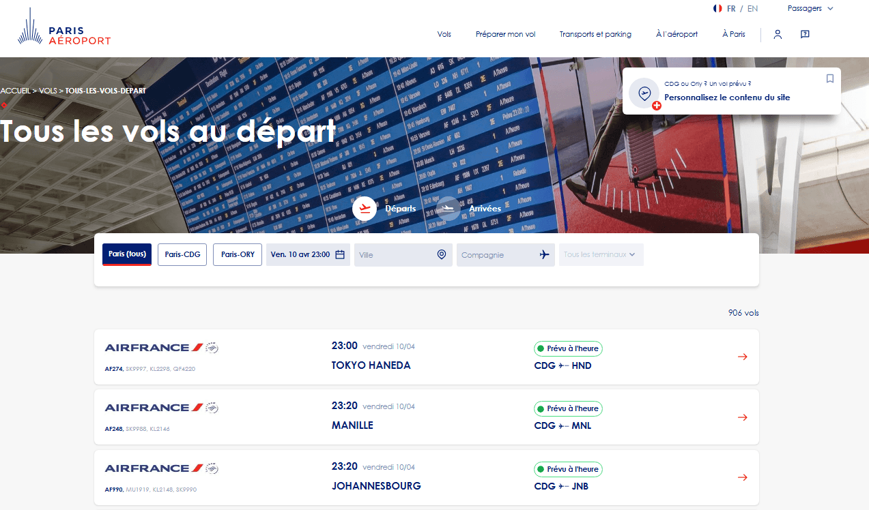Image resolution: width=869 pixels, height=510 pixels.
Task: Click the CDG to MNL route text
Action: (563, 425)
